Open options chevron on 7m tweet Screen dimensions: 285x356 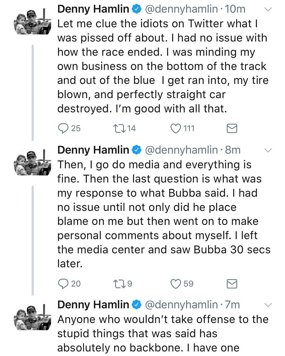[268, 305]
